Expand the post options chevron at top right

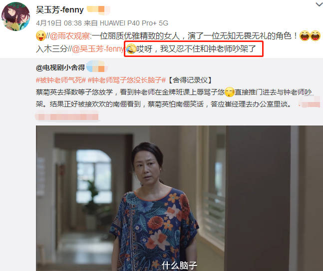coord(320,4)
